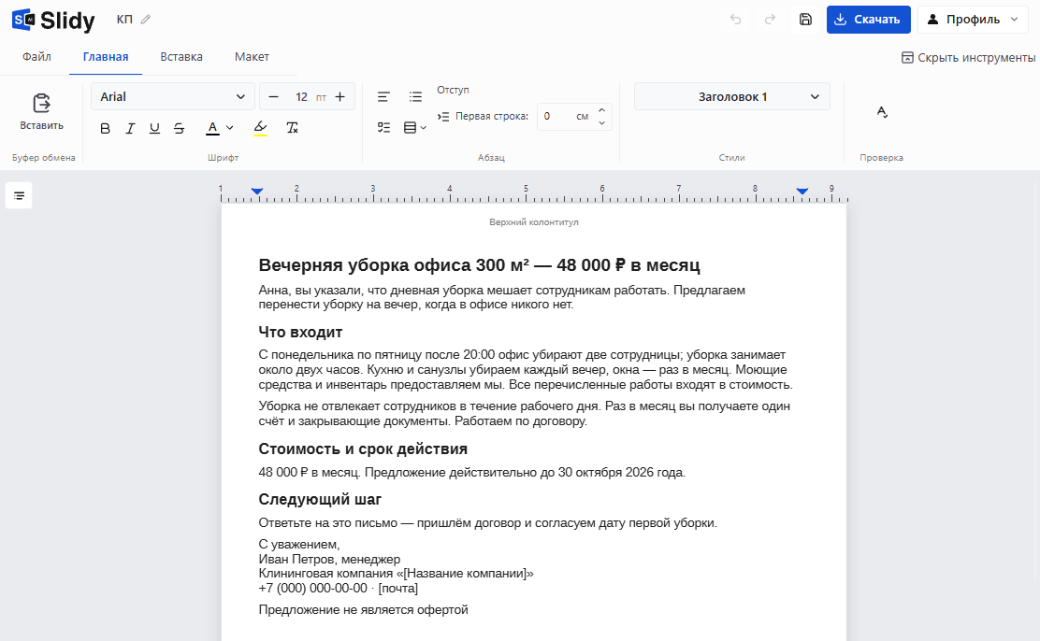Click the checklist icon

[x=383, y=127]
